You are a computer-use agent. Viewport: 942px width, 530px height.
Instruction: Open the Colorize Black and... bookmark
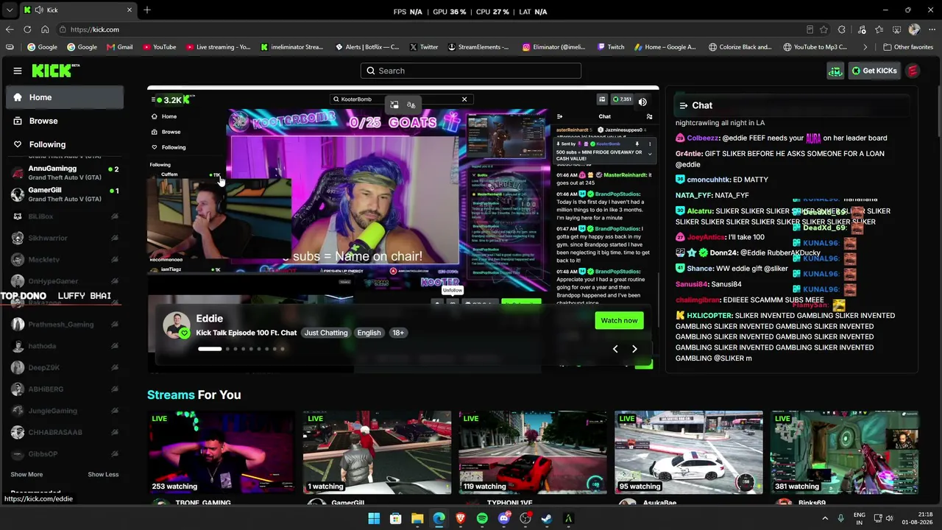click(740, 47)
